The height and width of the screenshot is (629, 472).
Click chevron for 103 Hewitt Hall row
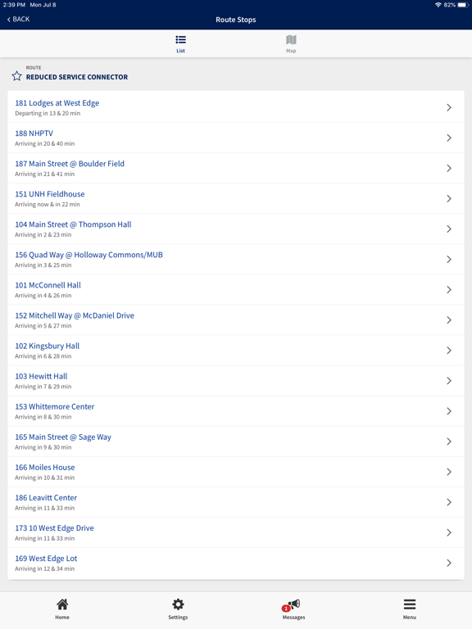449,381
